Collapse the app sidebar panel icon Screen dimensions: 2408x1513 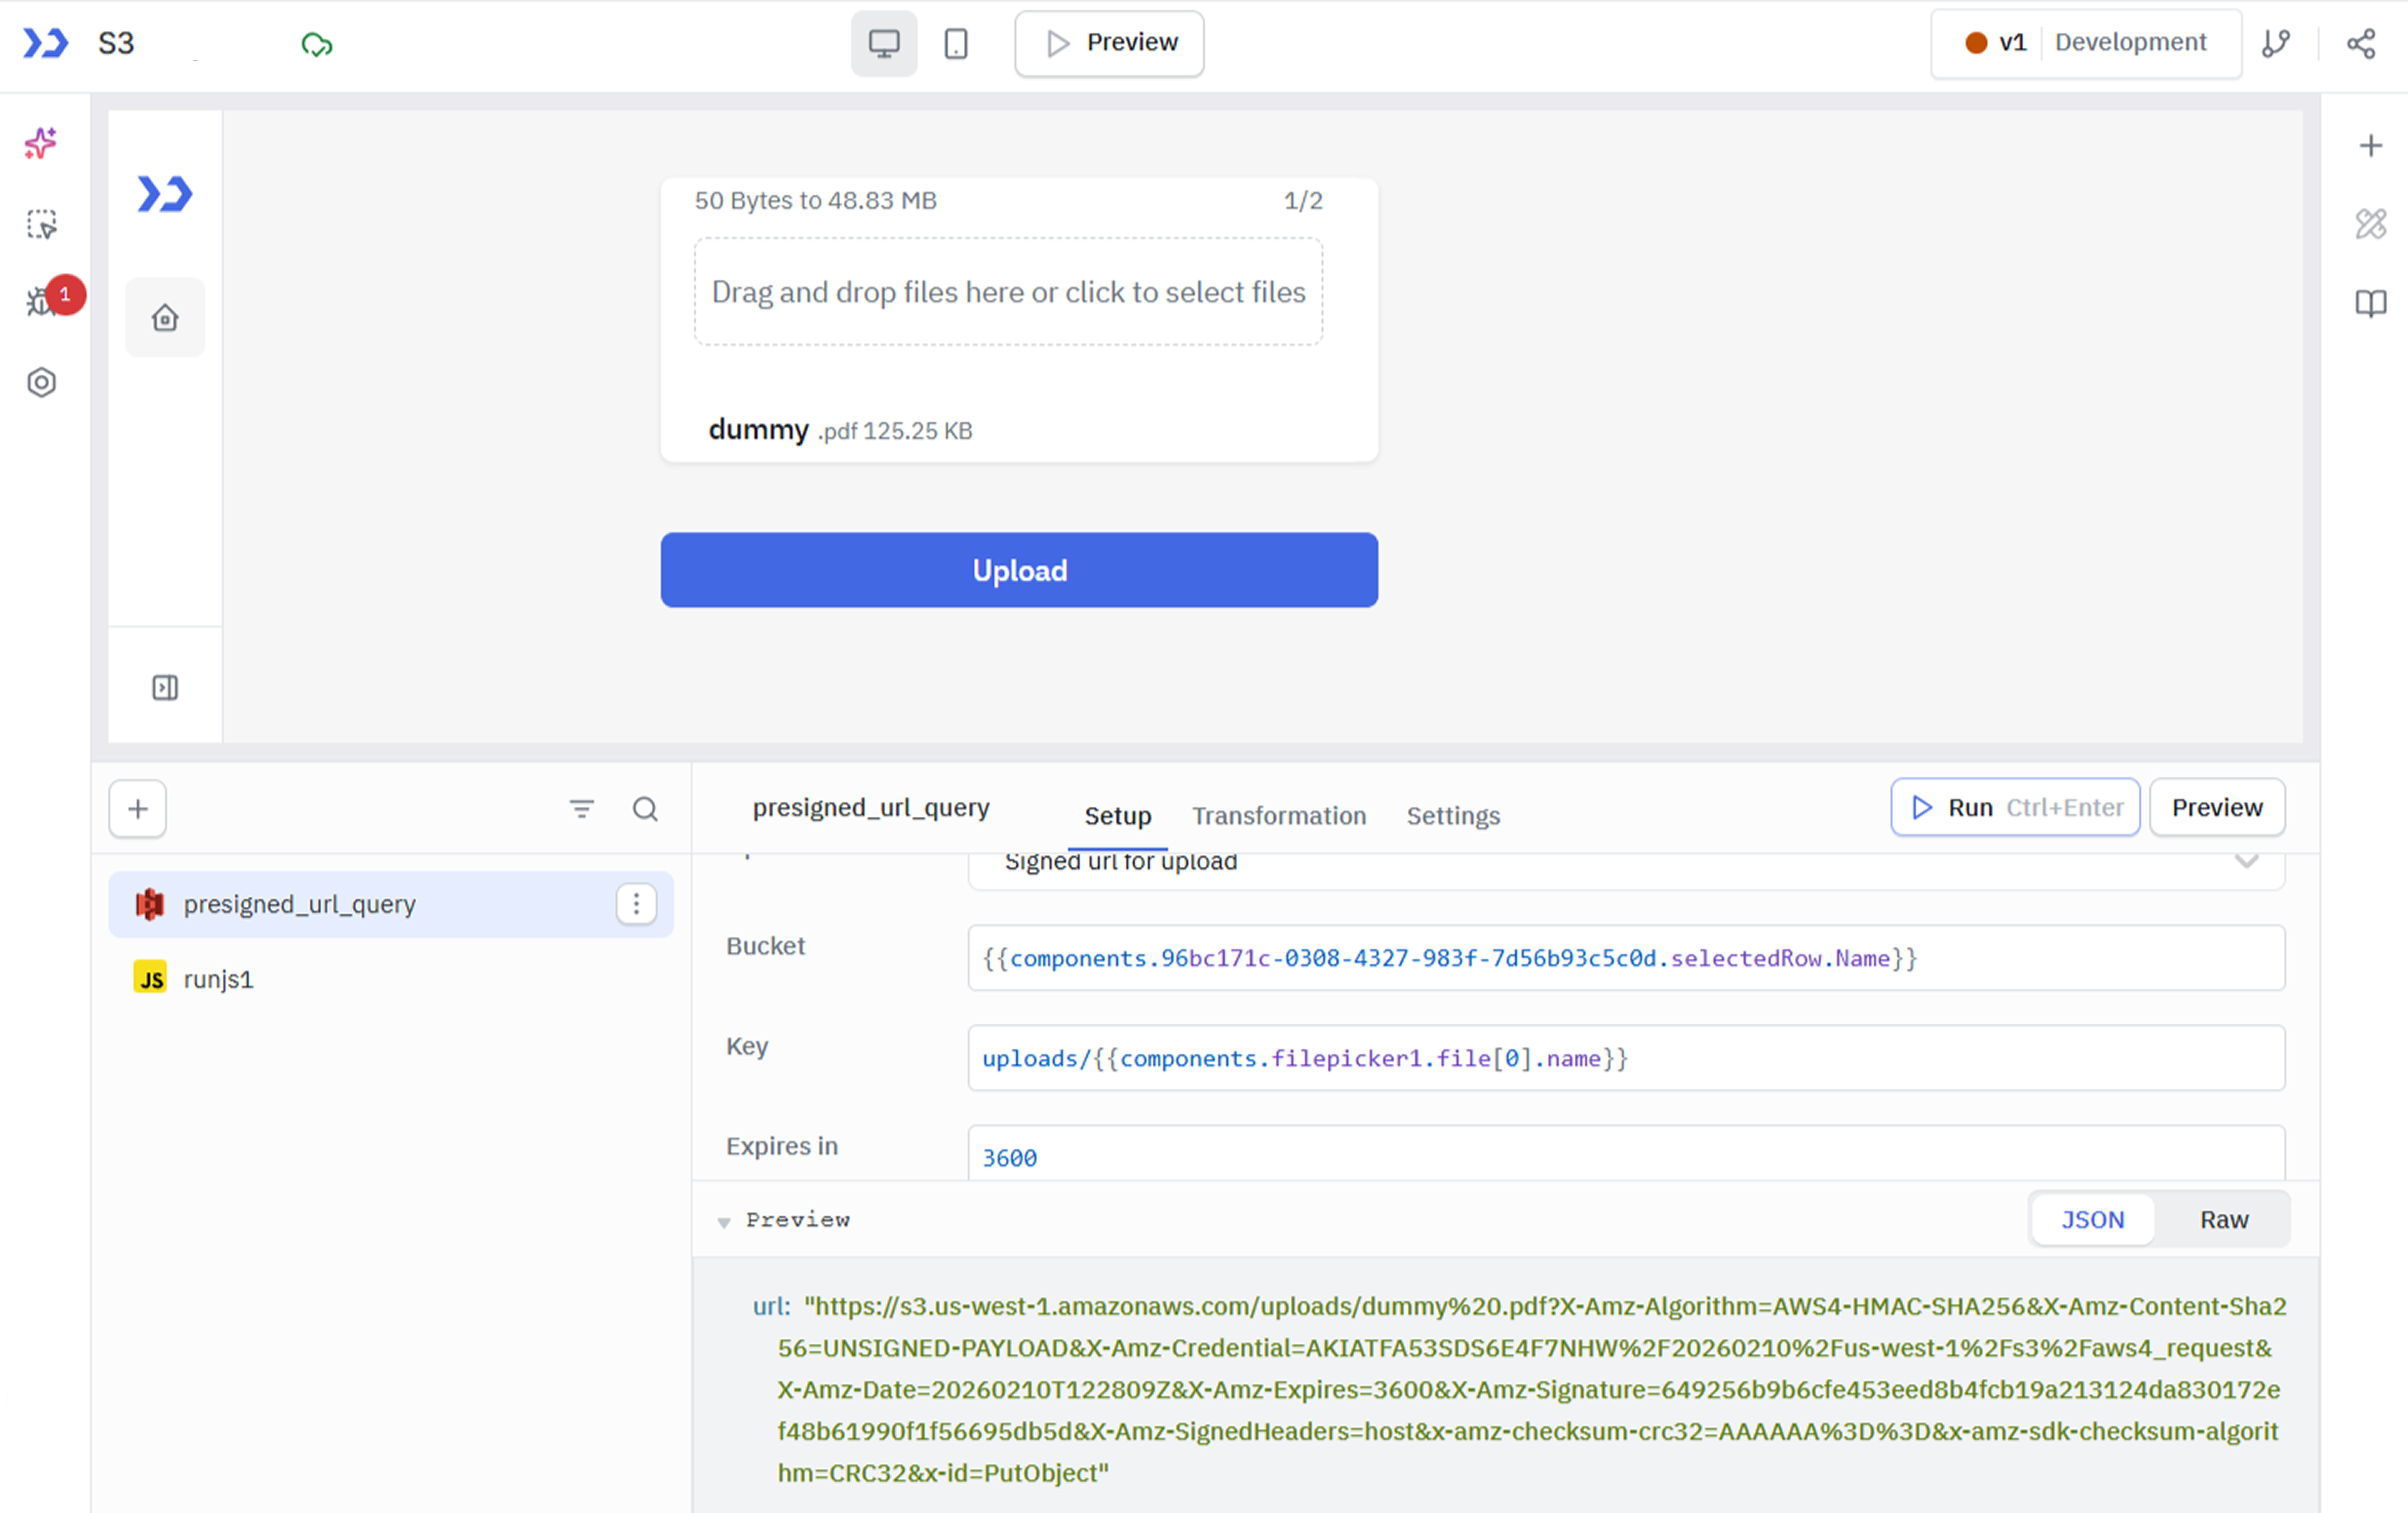pyautogui.click(x=165, y=688)
